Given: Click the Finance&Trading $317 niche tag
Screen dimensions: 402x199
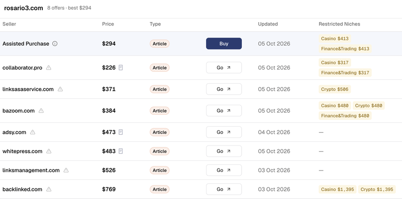Looking at the screenshot, I should pos(345,73).
